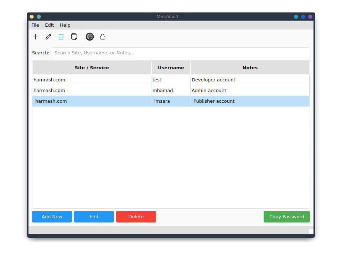The height and width of the screenshot is (268, 342).
Task: Sort by the Site / Service column header
Action: coord(92,68)
